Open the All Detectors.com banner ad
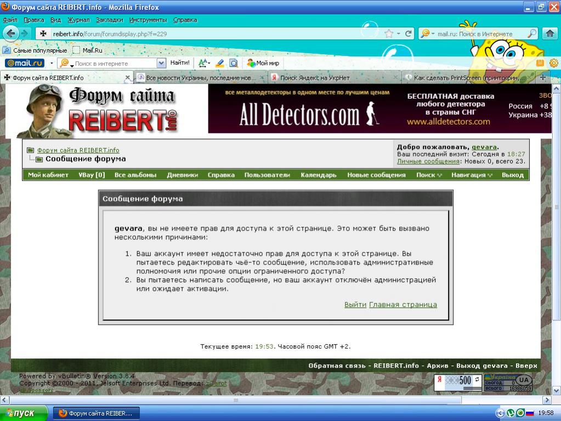Image resolution: width=561 pixels, height=421 pixels. pos(379,109)
